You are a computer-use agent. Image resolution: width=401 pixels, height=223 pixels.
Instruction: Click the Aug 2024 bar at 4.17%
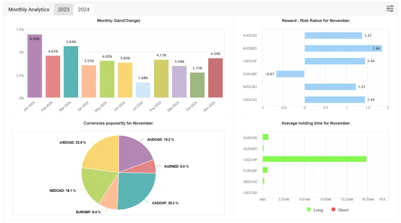point(161,79)
